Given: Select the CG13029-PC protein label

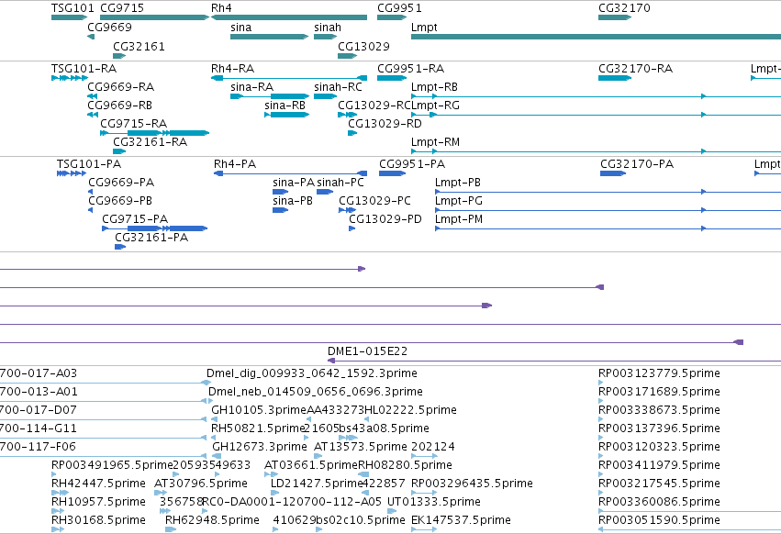Looking at the screenshot, I should click(x=375, y=201).
